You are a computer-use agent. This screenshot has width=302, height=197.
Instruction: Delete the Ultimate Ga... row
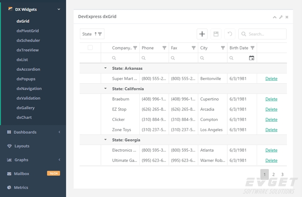coord(271,160)
